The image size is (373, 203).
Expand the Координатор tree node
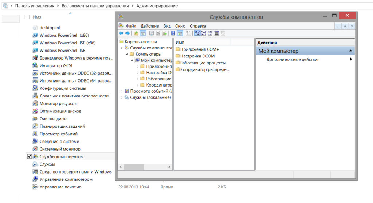point(137,85)
